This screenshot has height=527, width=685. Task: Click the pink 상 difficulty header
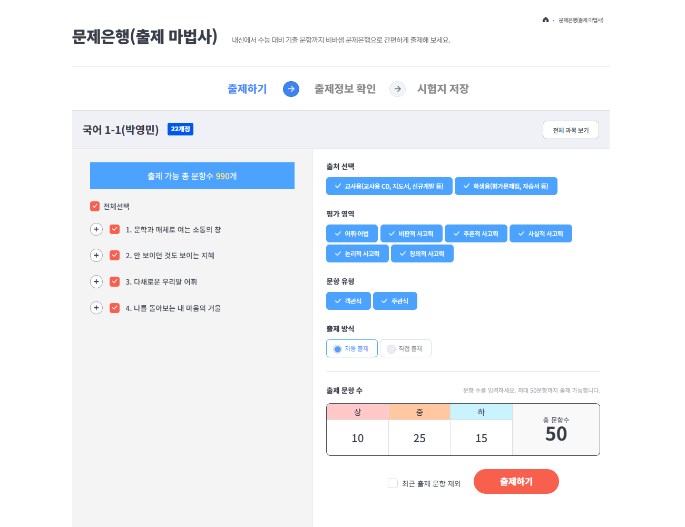click(x=358, y=412)
